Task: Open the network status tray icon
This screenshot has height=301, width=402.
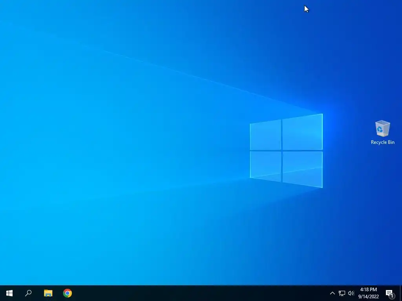Action: pyautogui.click(x=342, y=293)
